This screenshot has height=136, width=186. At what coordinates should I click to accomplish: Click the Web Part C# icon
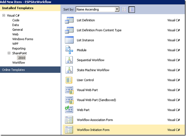click(69, 109)
